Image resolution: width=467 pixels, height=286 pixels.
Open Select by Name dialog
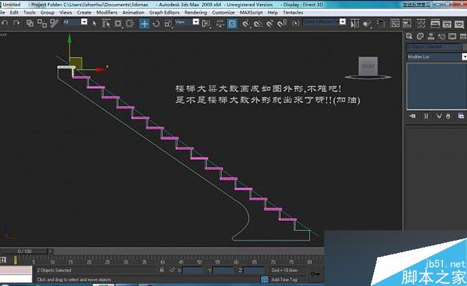click(106, 23)
